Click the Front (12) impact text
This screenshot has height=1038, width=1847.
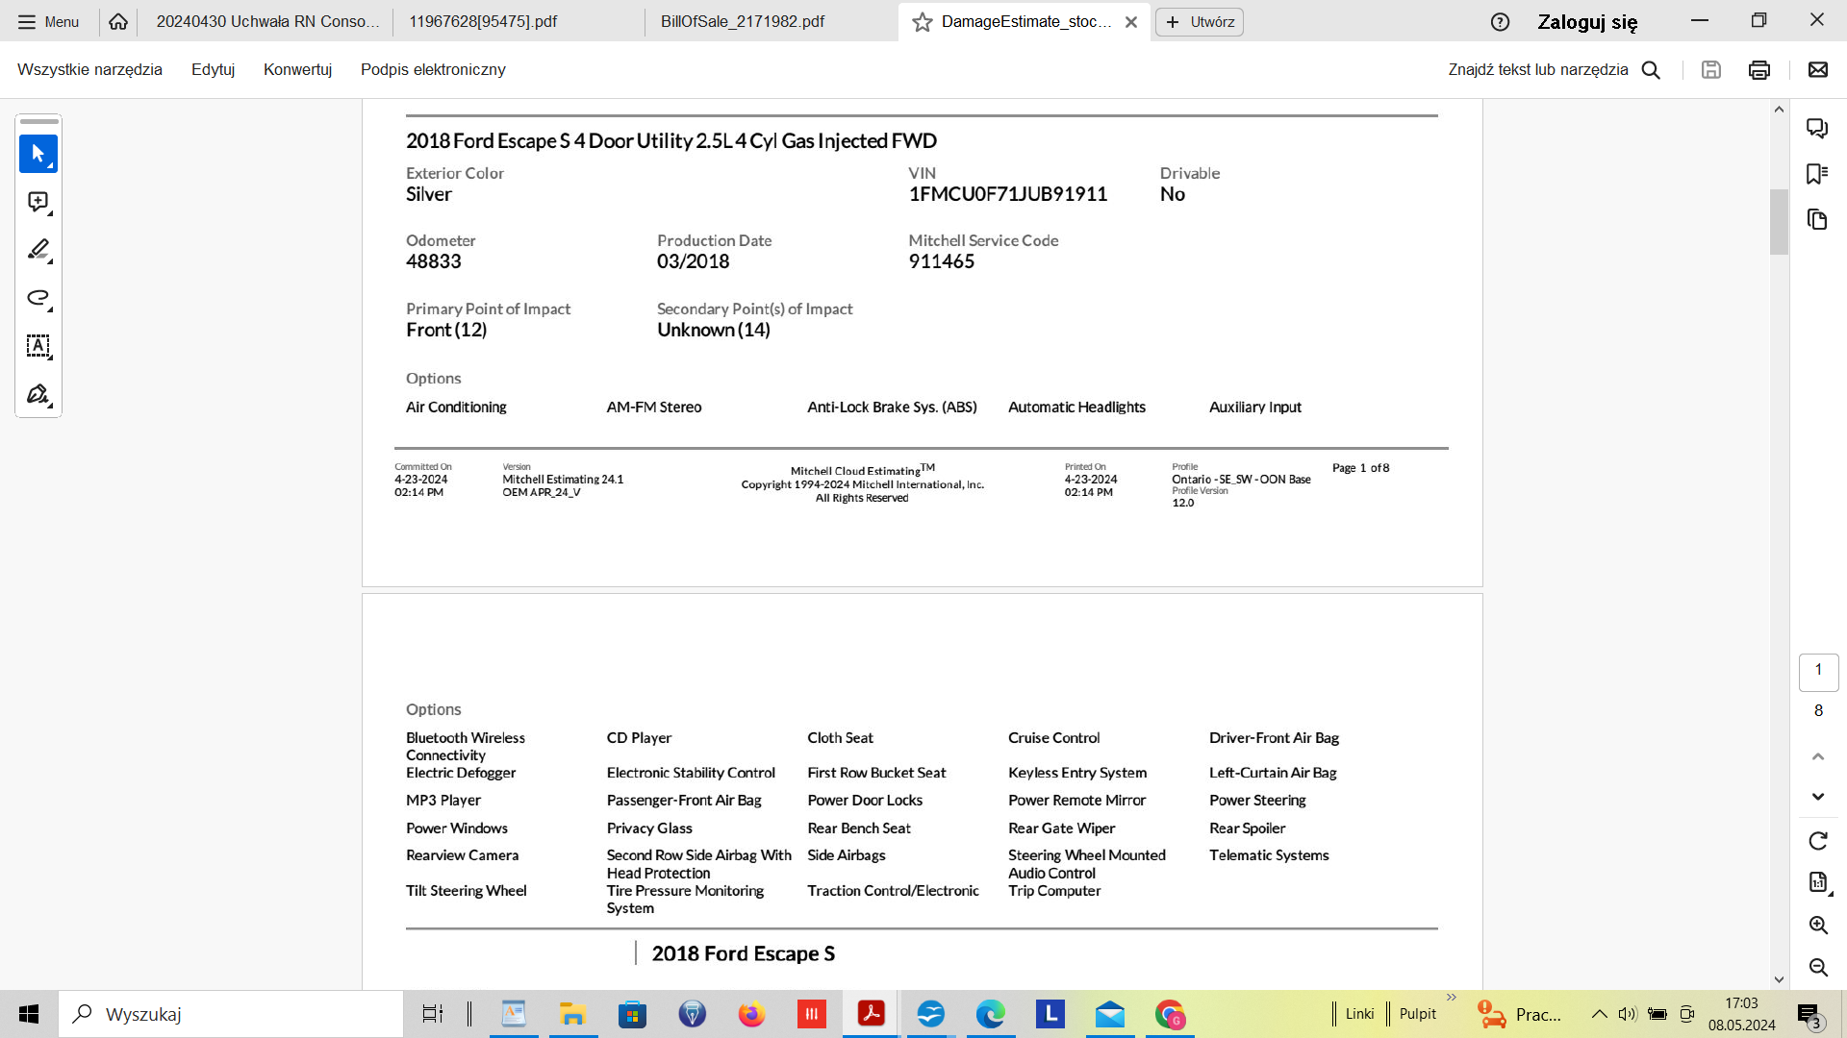pos(446,330)
